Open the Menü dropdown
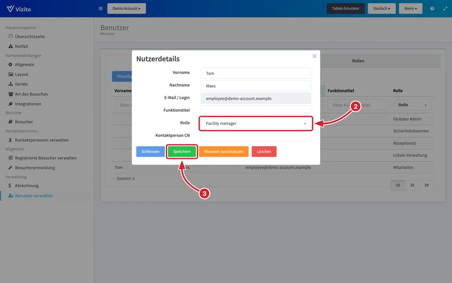The width and height of the screenshot is (452, 283). (410, 9)
